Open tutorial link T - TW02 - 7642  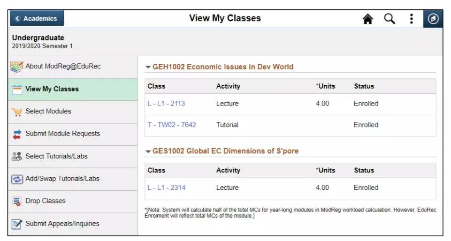(x=172, y=125)
